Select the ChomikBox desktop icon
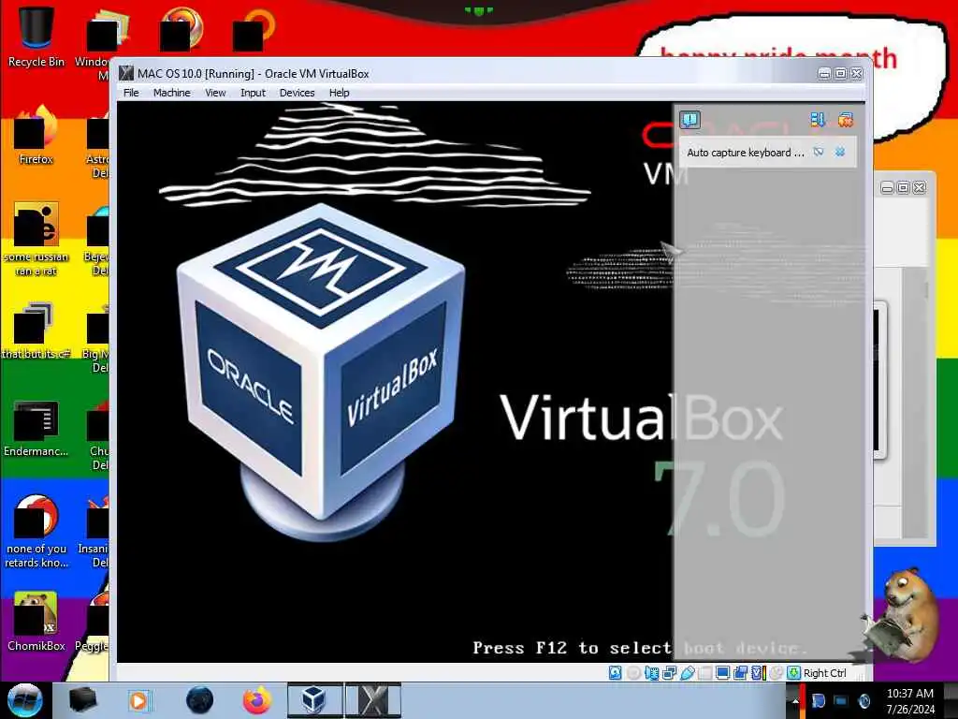The image size is (958, 719). (36, 622)
